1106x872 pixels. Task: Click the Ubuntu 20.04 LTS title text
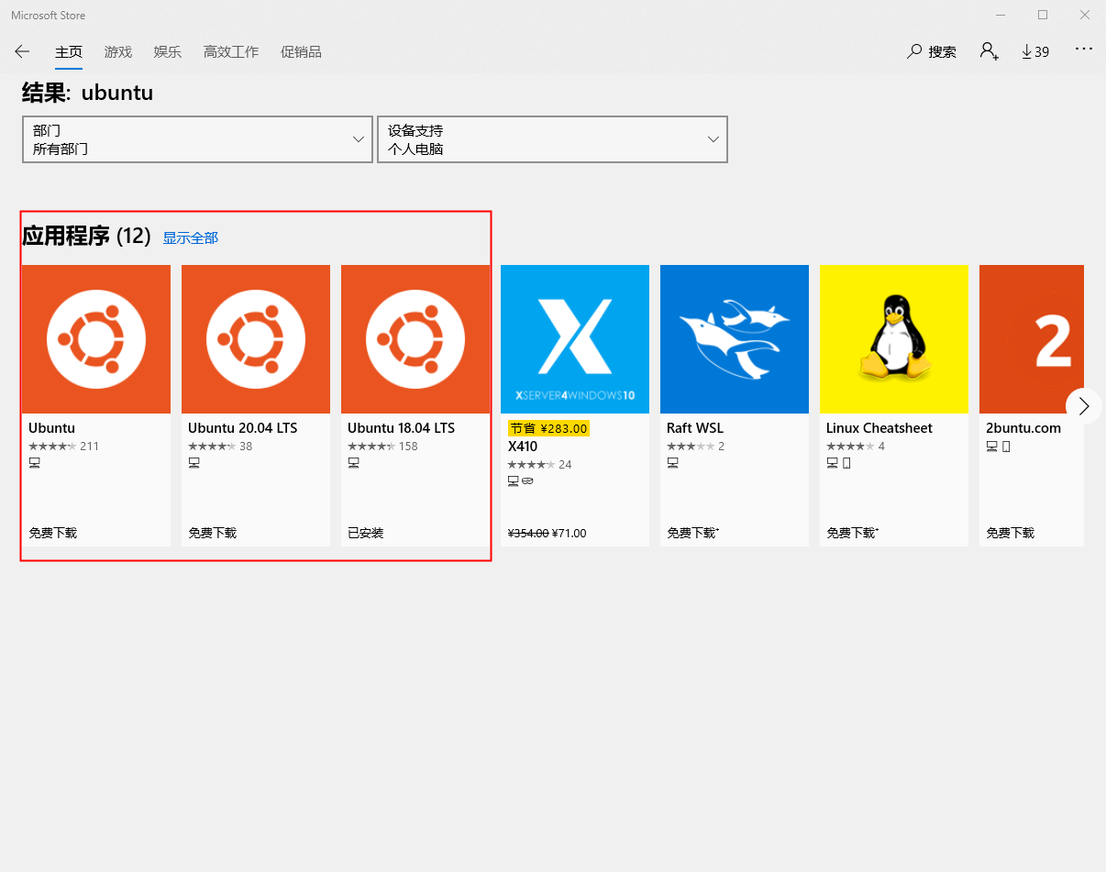[x=243, y=428]
